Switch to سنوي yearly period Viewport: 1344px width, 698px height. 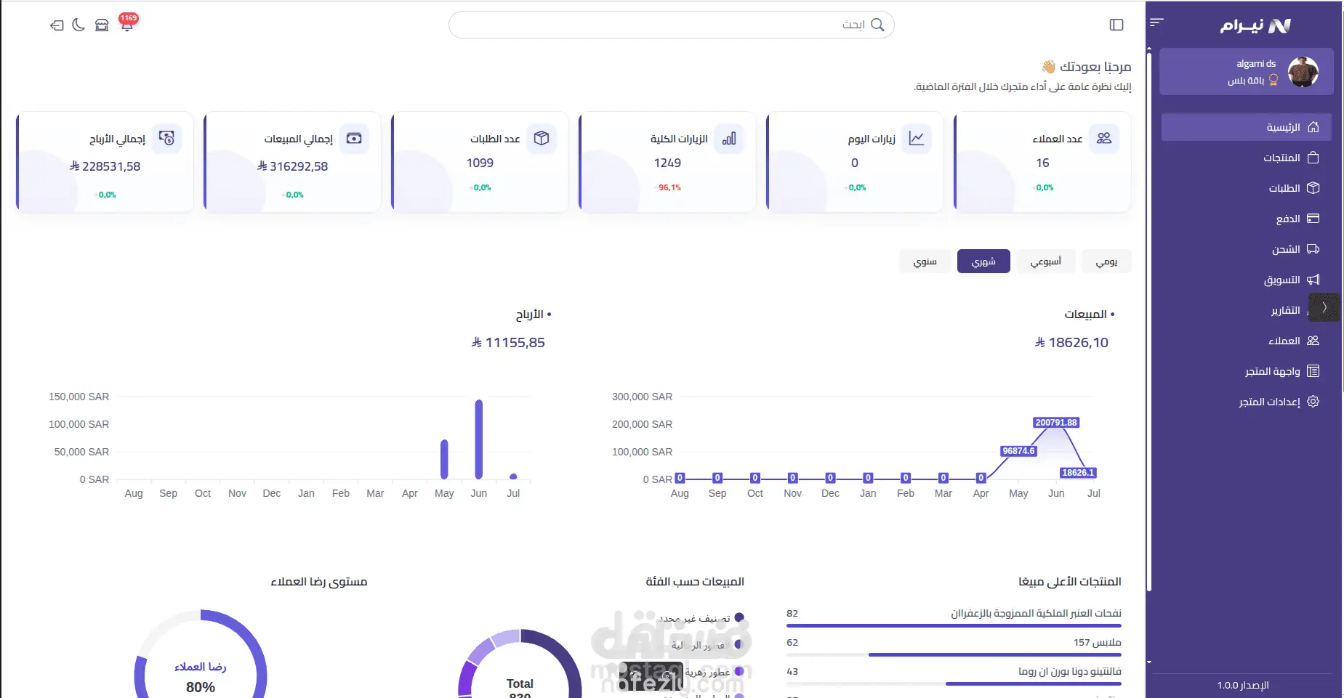925,261
